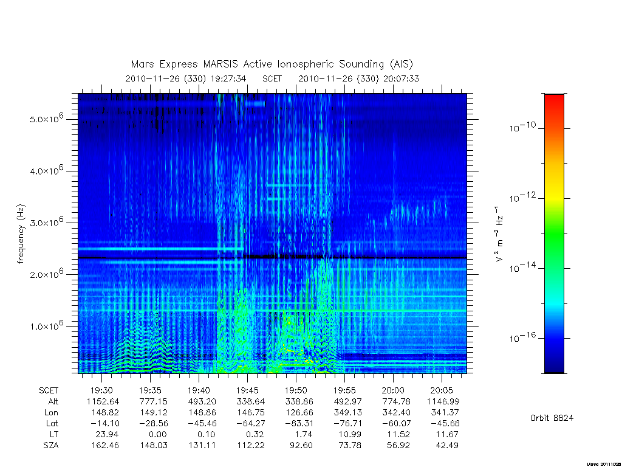Click the 'frequency (Hz)' axis label
The image size is (622, 467).
click(21, 233)
